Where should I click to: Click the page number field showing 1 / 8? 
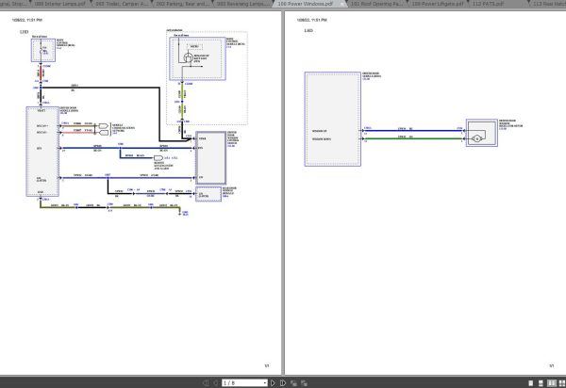[x=242, y=383]
